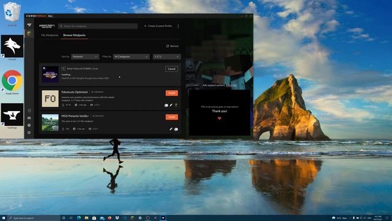Open CurseForge home anvil icon in sidebar
Viewport: 392px width, 221px height.
tap(29, 25)
